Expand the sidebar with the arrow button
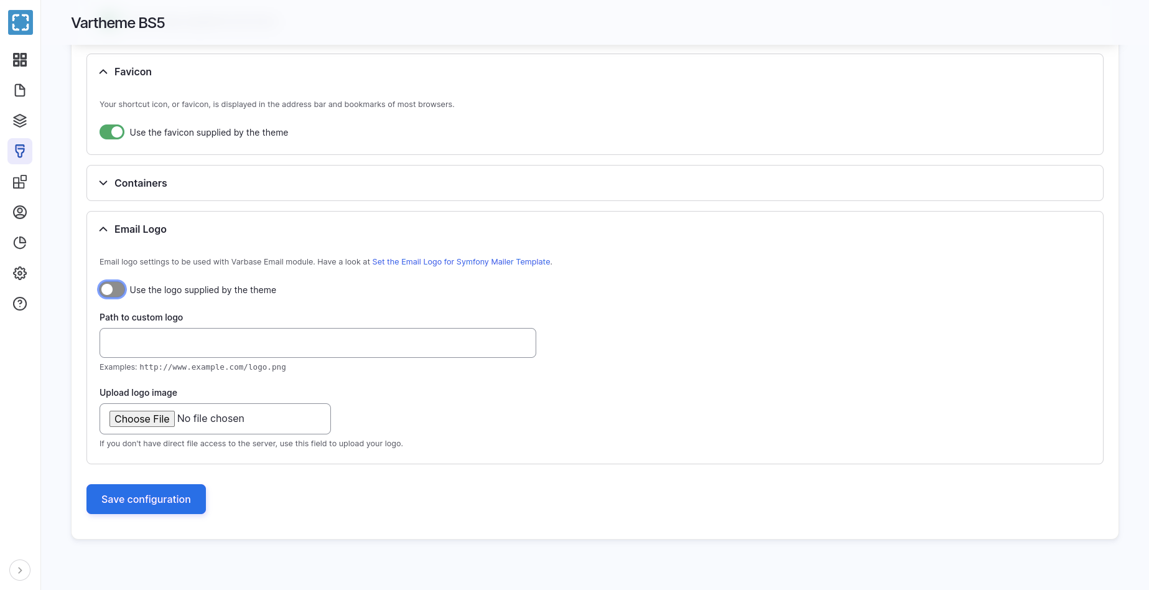 pyautogui.click(x=20, y=570)
